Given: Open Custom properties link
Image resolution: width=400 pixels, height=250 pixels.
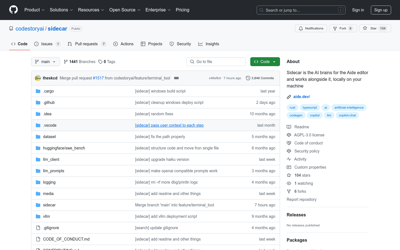Looking at the screenshot, I should click(x=306, y=167).
